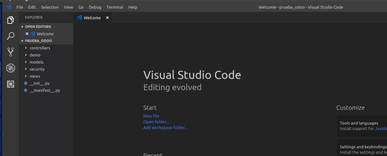Open the Debug menu
This screenshot has height=156, width=387.
click(95, 7)
